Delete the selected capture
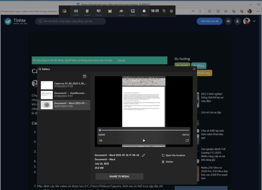The width and height of the screenshot is (262, 190). tap(167, 162)
